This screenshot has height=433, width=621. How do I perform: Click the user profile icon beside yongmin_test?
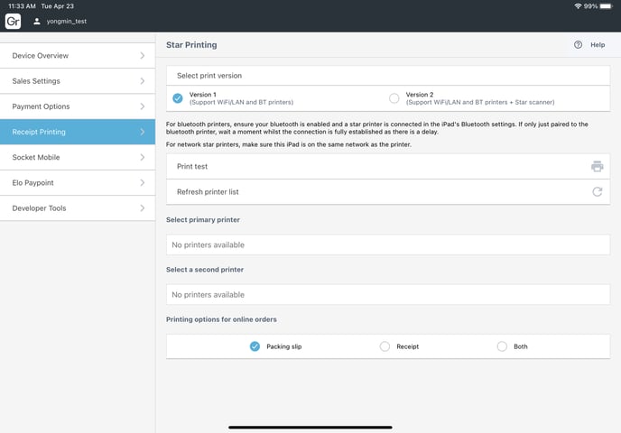tap(37, 21)
